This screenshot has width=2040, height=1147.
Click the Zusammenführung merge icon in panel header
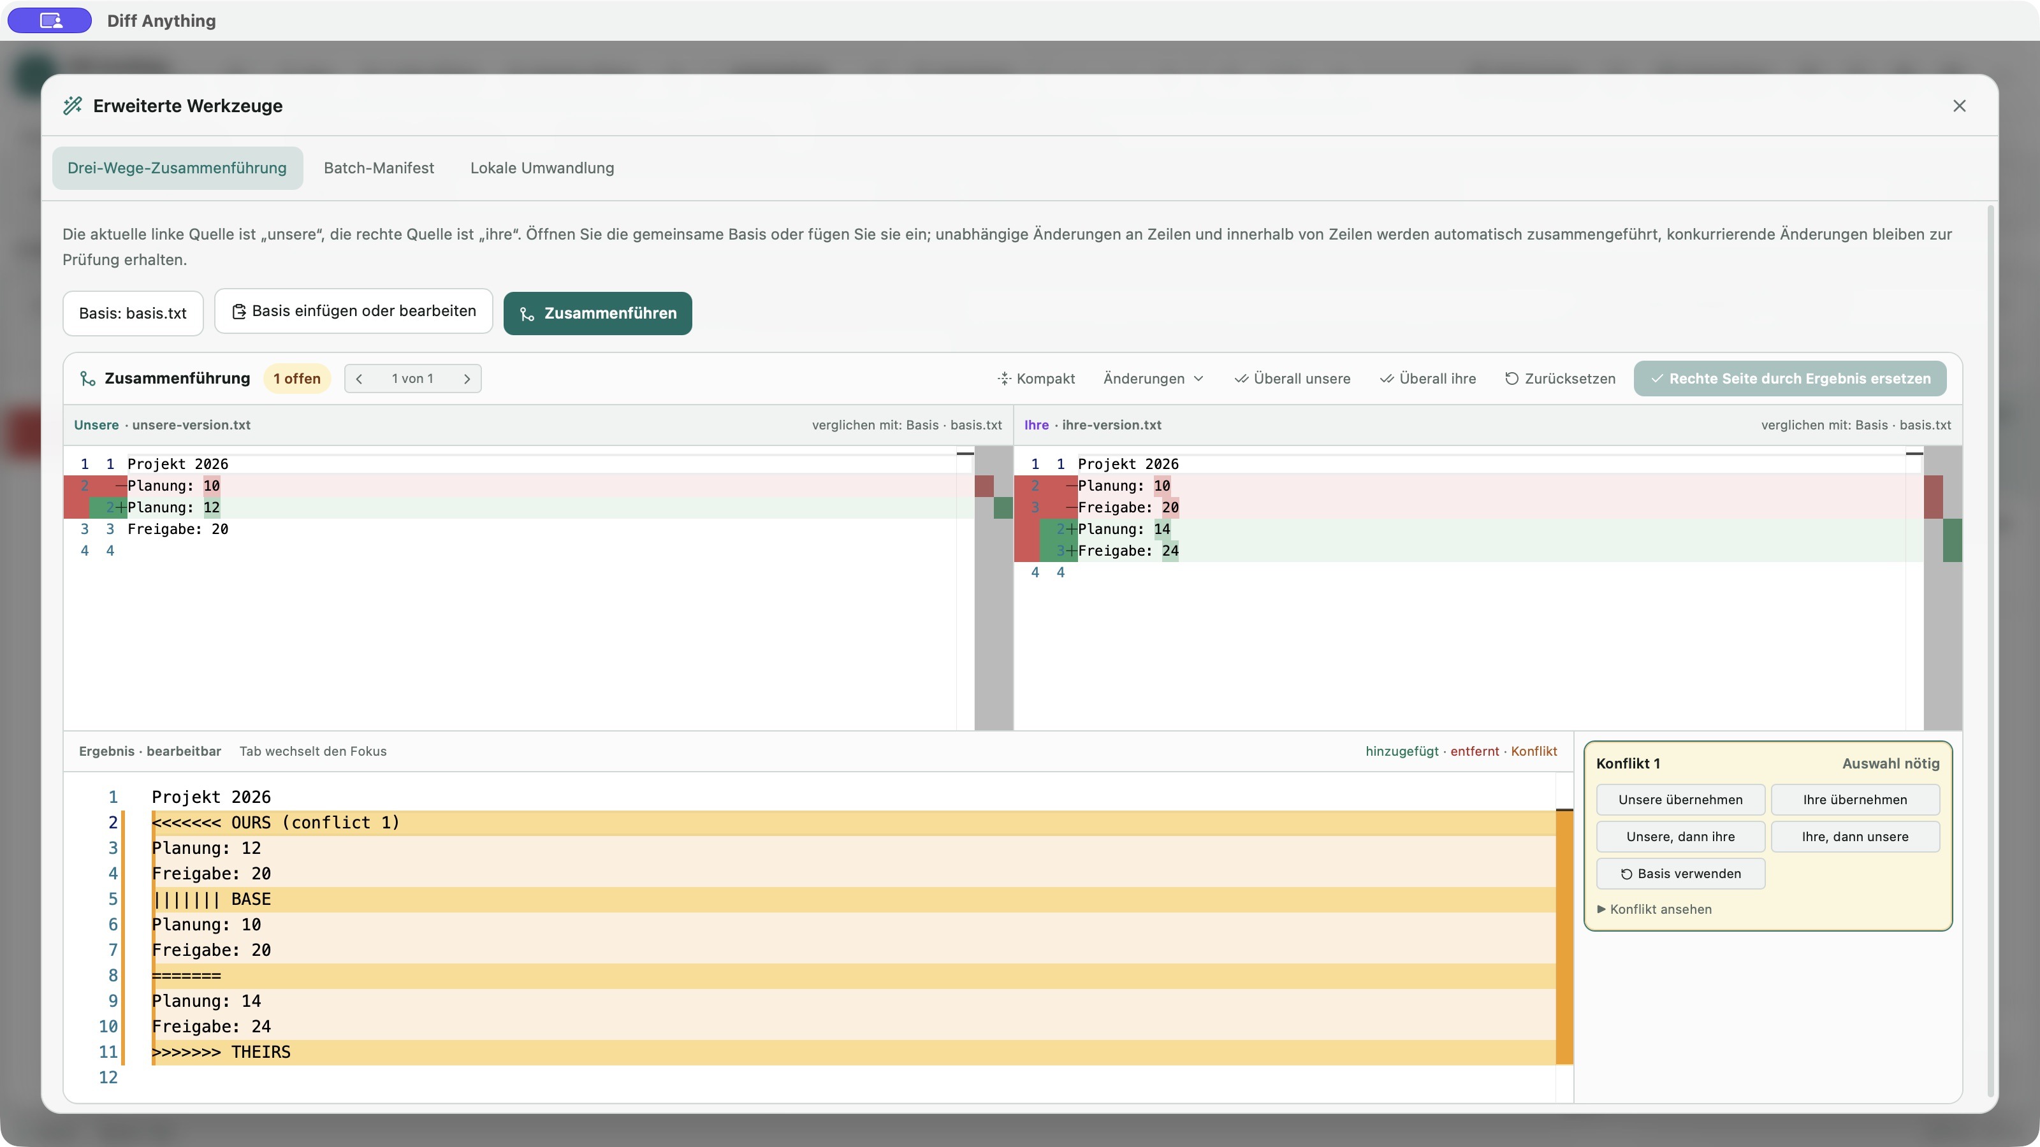[x=88, y=379]
